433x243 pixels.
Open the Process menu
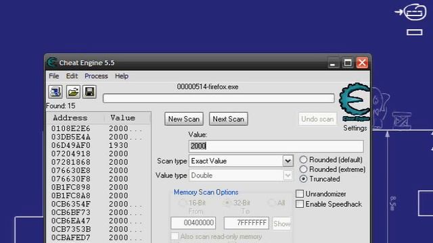click(96, 76)
